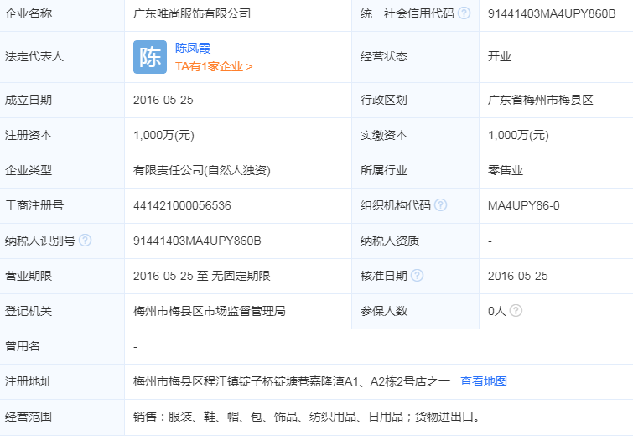The width and height of the screenshot is (633, 440).
Task: Click the 行政区划 label
Action: [x=383, y=100]
